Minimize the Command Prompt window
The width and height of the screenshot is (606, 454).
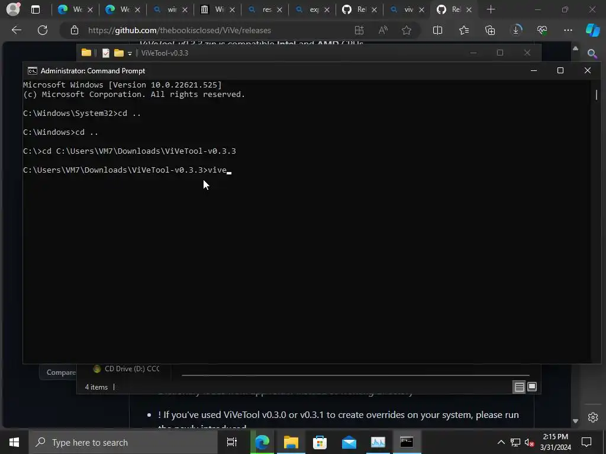(534, 70)
